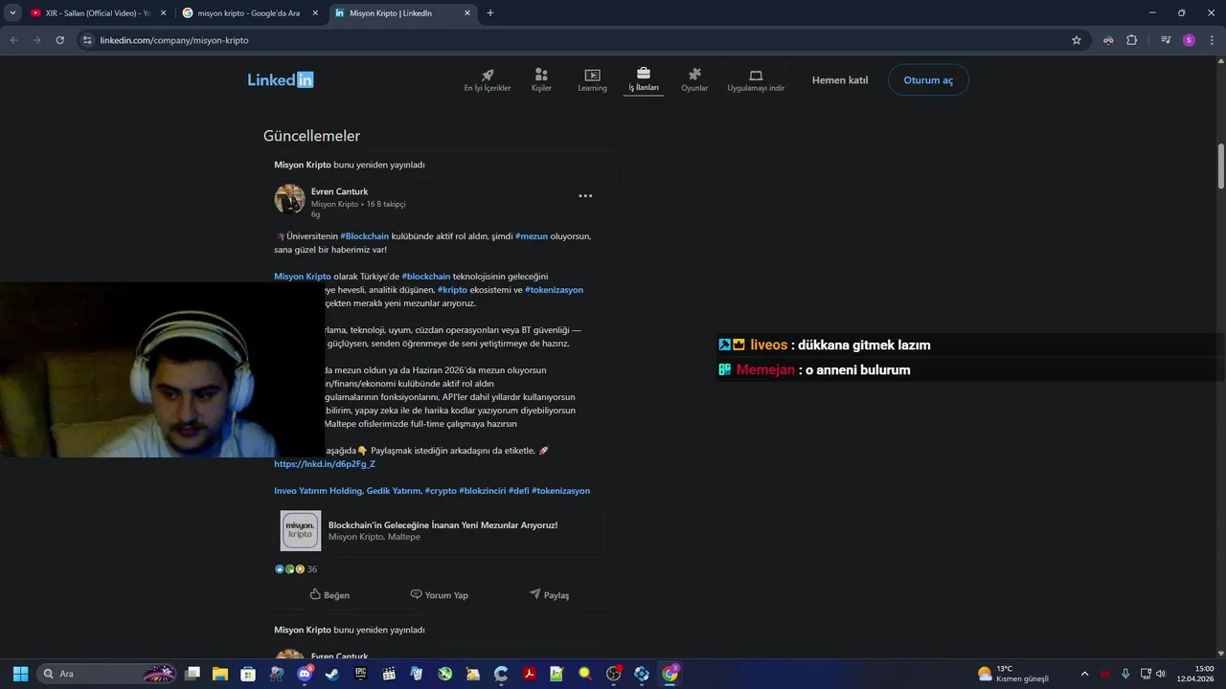Viewport: 1226px width, 689px height.
Task: Open the Gedik Yatırım link
Action: click(394, 491)
